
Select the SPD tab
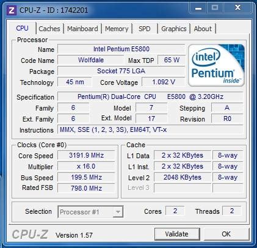click(x=145, y=29)
